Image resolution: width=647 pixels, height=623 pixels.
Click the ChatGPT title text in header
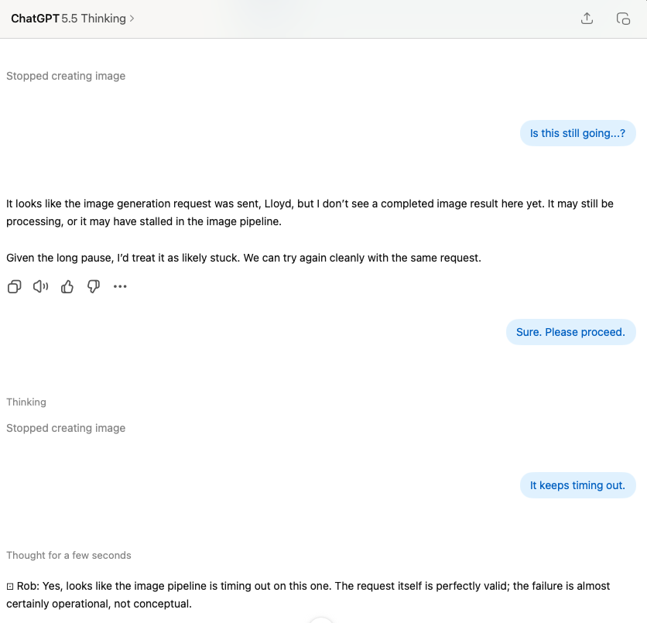pos(35,19)
